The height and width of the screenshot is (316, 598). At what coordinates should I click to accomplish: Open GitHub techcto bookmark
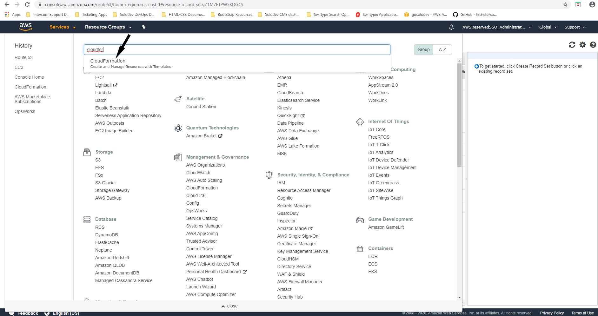pos(475,15)
